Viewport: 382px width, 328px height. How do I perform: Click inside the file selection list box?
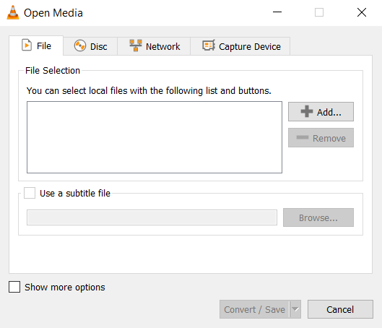(x=155, y=137)
